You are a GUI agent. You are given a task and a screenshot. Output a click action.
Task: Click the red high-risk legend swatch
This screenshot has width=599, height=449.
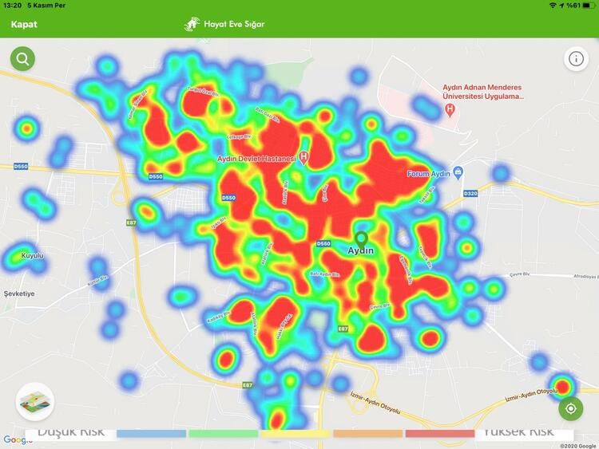pyautogui.click(x=439, y=434)
